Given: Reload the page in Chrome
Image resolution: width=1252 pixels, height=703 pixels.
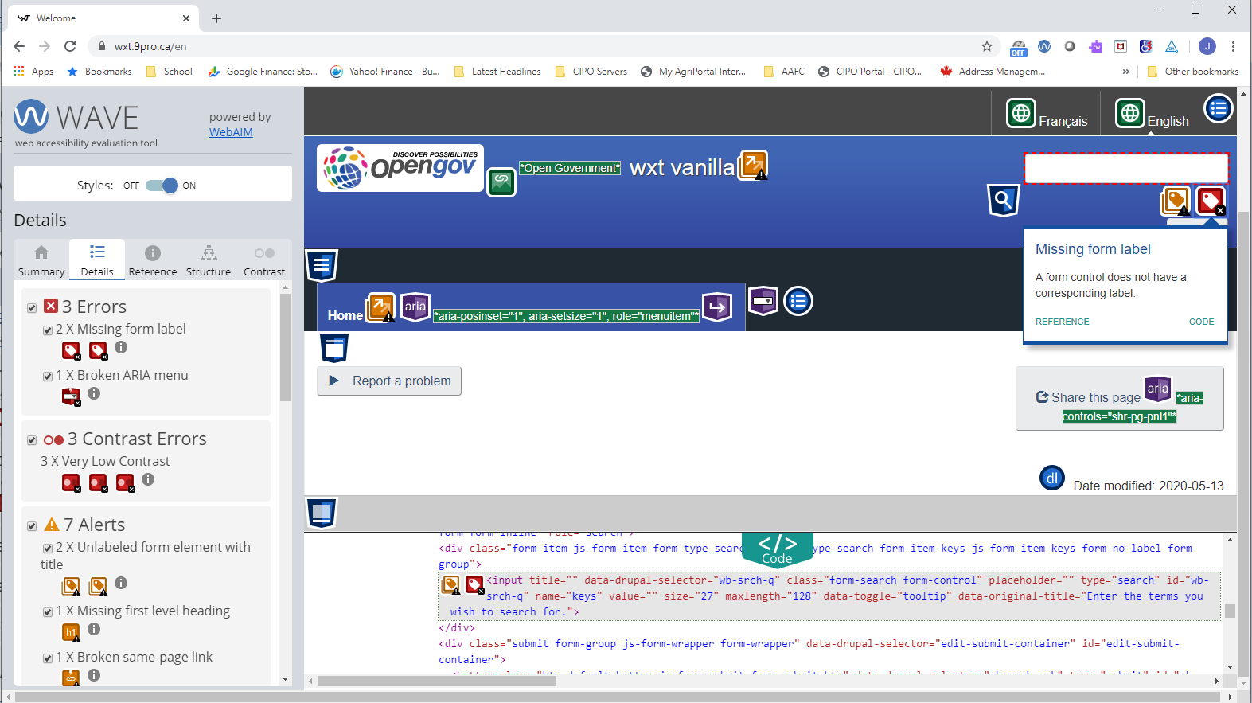Looking at the screenshot, I should coord(70,46).
